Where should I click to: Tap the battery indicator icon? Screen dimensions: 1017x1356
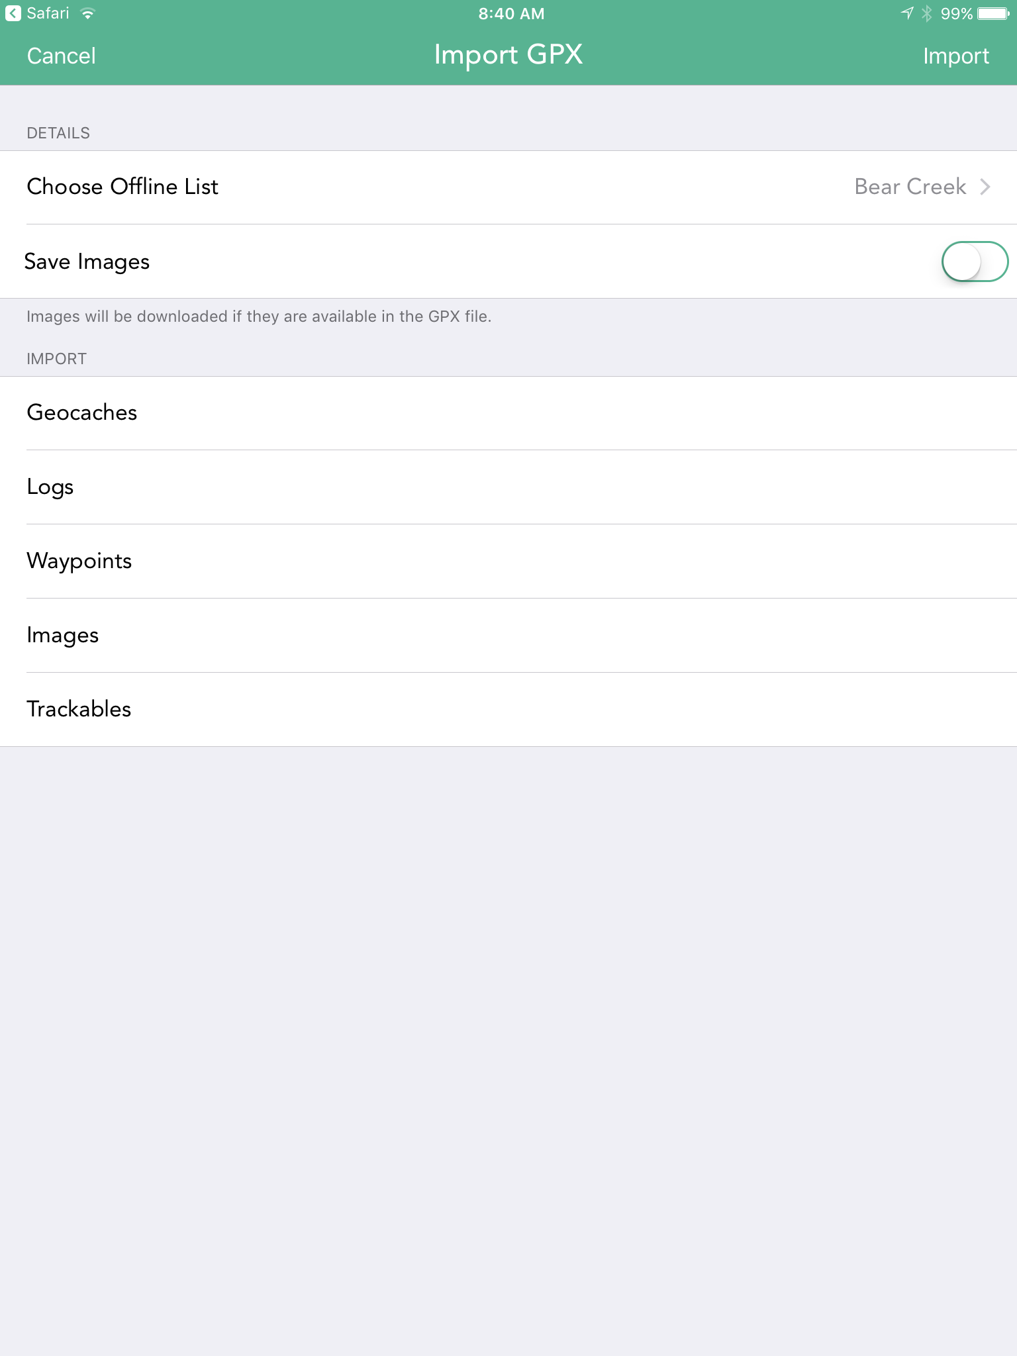[993, 13]
